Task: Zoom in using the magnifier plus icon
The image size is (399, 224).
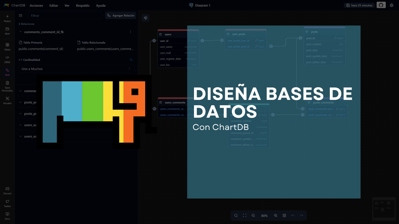Action: point(276,215)
